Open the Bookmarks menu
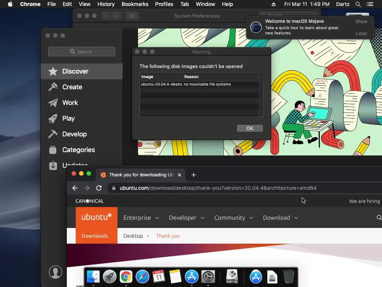 point(135,4)
